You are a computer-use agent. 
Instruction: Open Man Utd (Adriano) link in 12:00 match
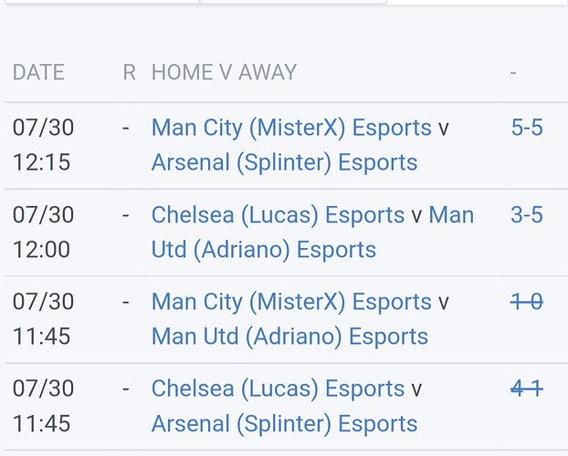click(263, 249)
